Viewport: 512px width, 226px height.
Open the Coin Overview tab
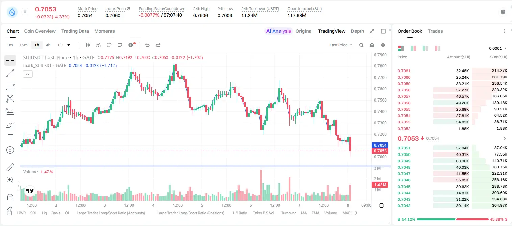40,31
